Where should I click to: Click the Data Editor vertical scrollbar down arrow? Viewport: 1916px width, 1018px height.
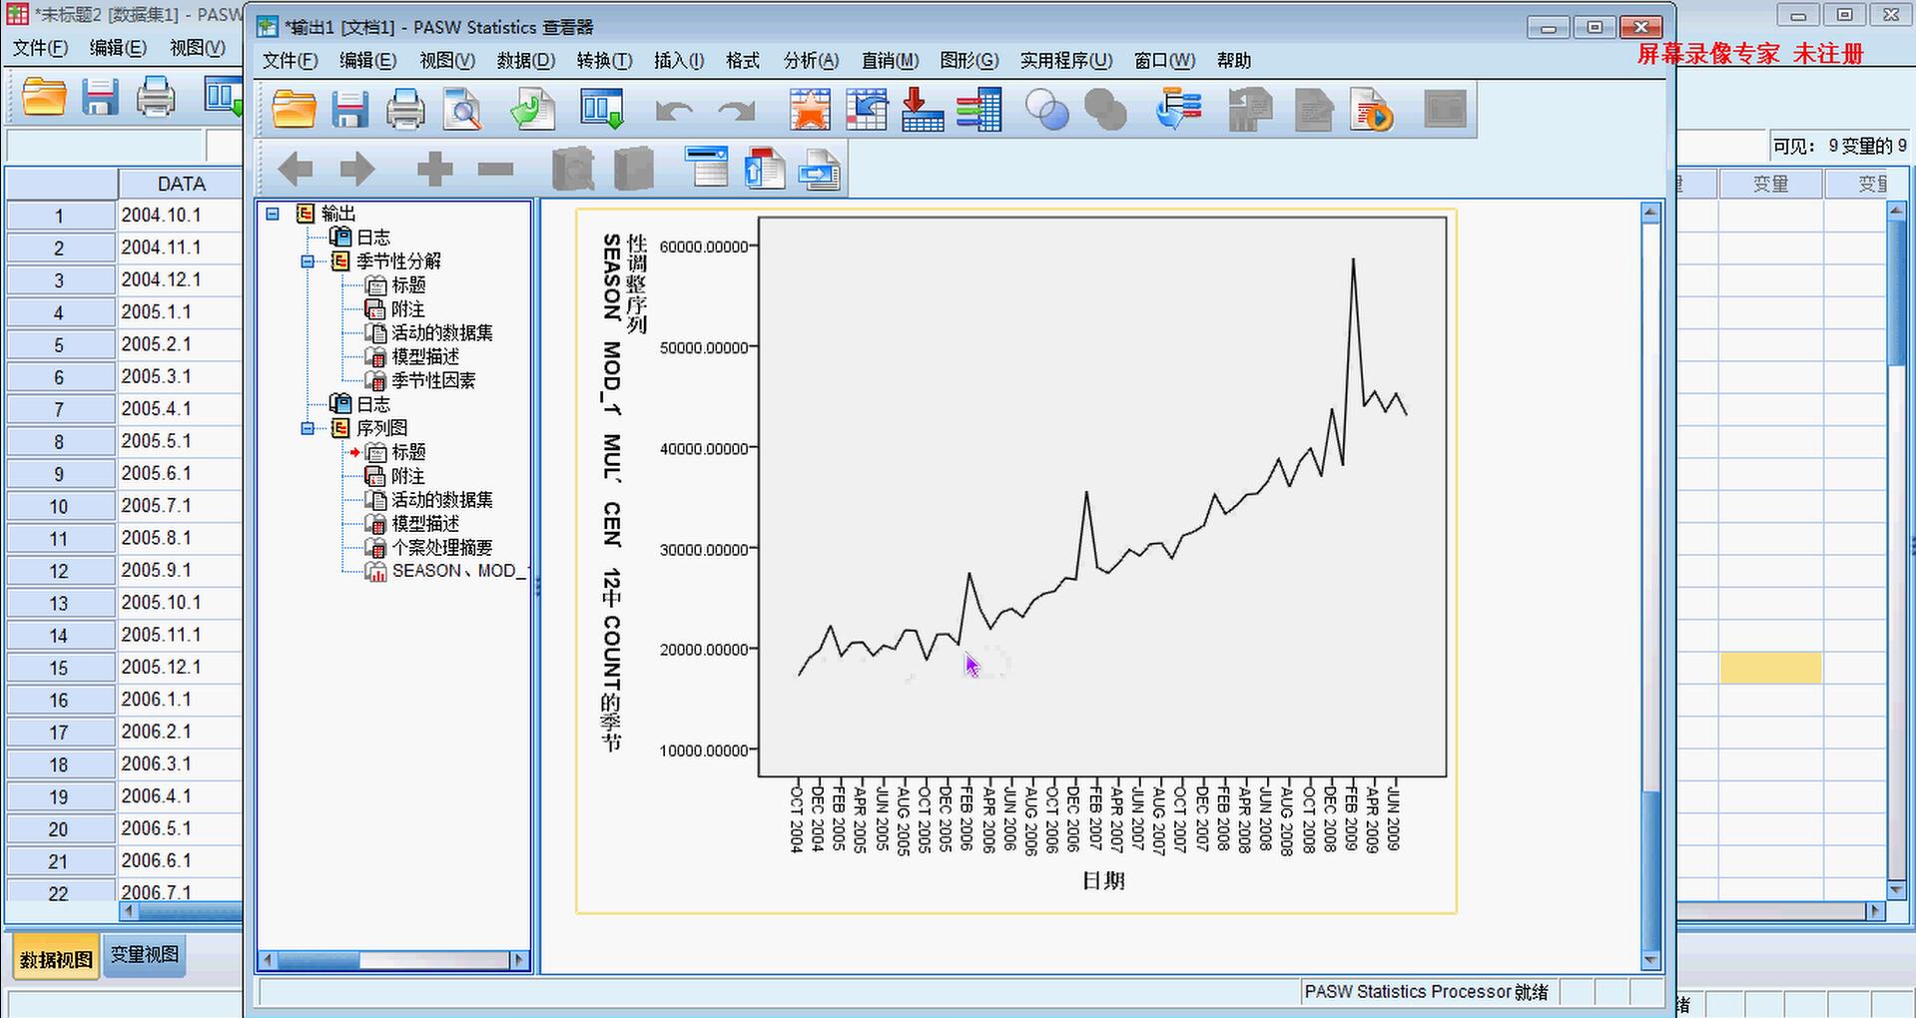(x=1897, y=889)
